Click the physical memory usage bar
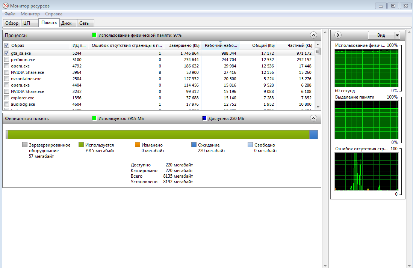 click(162, 135)
